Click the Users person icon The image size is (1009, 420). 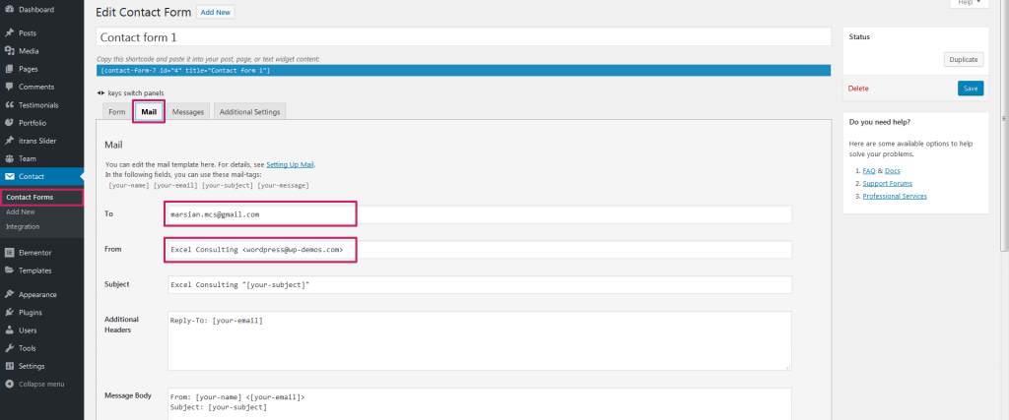(x=9, y=330)
